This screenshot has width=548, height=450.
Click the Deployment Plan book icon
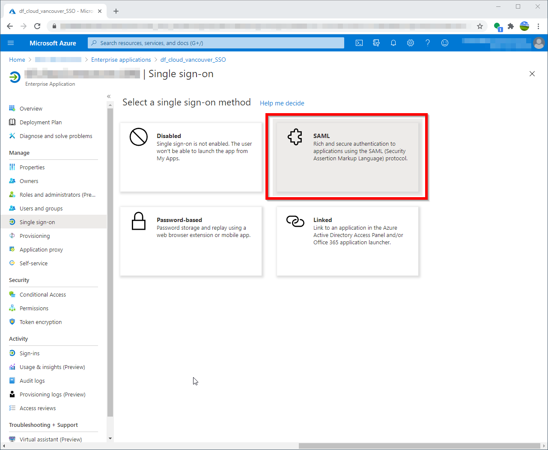[12, 122]
